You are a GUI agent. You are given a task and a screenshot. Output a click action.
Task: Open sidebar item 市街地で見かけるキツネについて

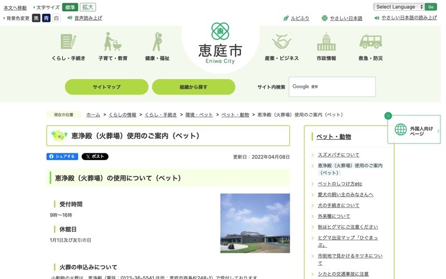[350, 259]
